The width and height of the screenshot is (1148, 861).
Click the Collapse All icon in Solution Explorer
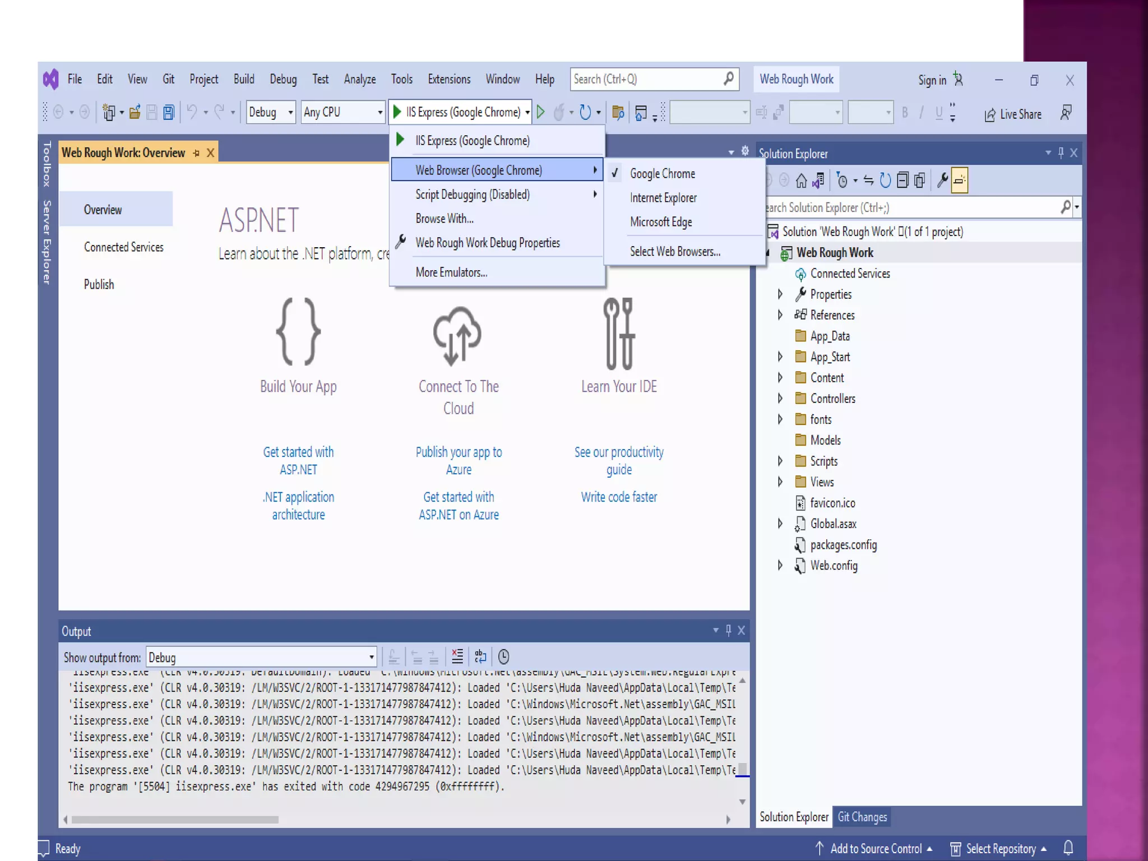(902, 180)
